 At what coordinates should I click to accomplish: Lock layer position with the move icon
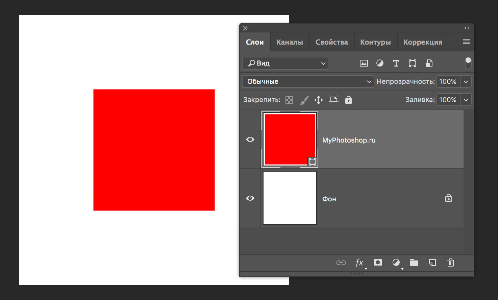click(x=318, y=100)
